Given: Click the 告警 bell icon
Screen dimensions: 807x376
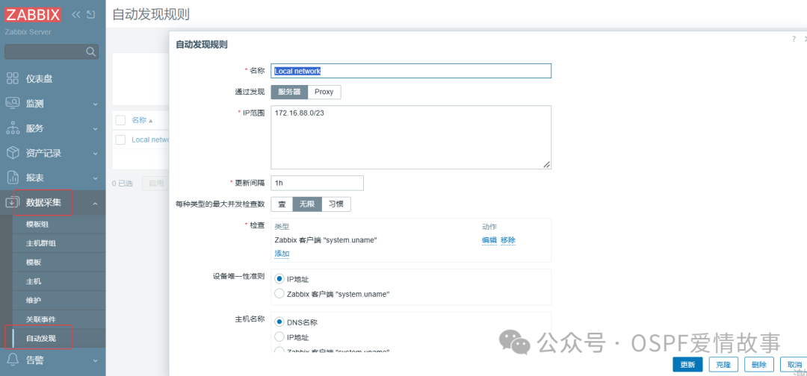Looking at the screenshot, I should click(x=13, y=360).
